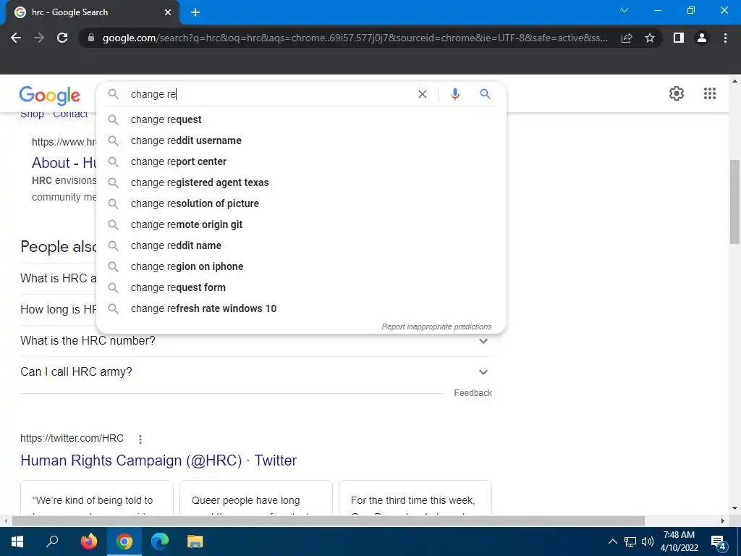Launch Firefox from the taskbar

(x=88, y=542)
